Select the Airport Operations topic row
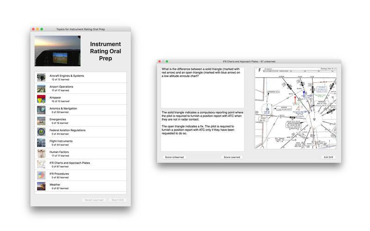The image size is (370, 231). coord(80,88)
